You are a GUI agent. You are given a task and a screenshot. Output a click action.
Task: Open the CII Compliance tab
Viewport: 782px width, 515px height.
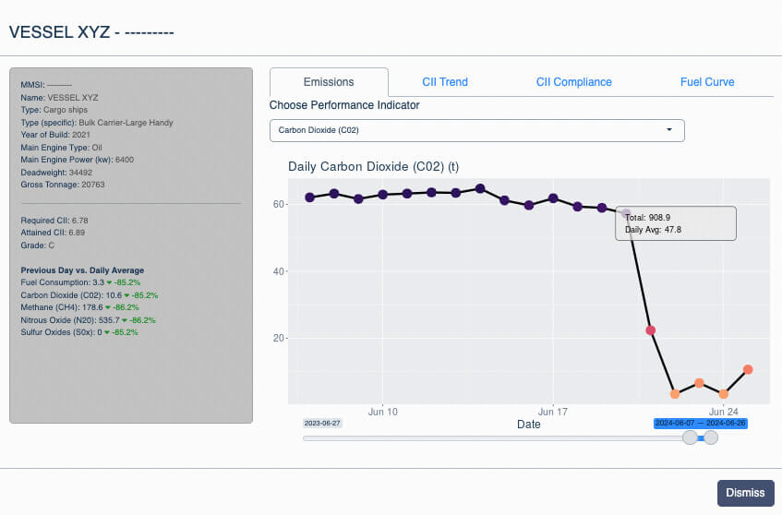573,82
